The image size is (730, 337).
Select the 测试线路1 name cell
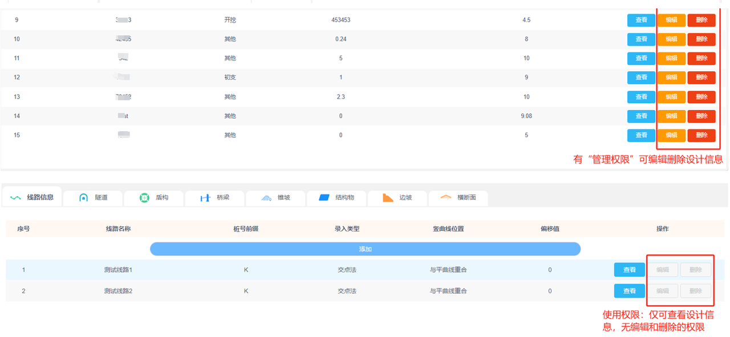(x=118, y=270)
